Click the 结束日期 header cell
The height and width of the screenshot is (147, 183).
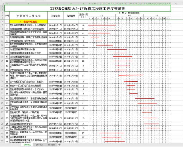coord(71,15)
